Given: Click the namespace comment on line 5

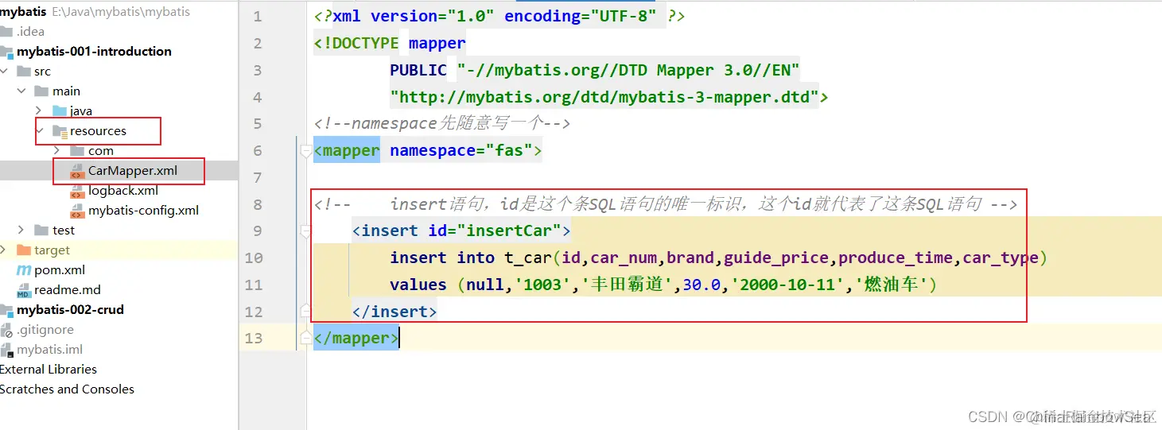Looking at the screenshot, I should point(442,123).
